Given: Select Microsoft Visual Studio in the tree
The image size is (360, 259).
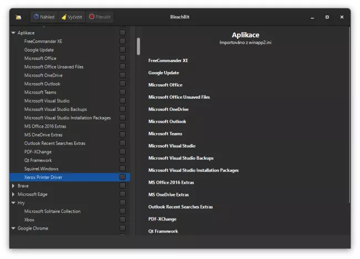Looking at the screenshot, I should tap(47, 101).
